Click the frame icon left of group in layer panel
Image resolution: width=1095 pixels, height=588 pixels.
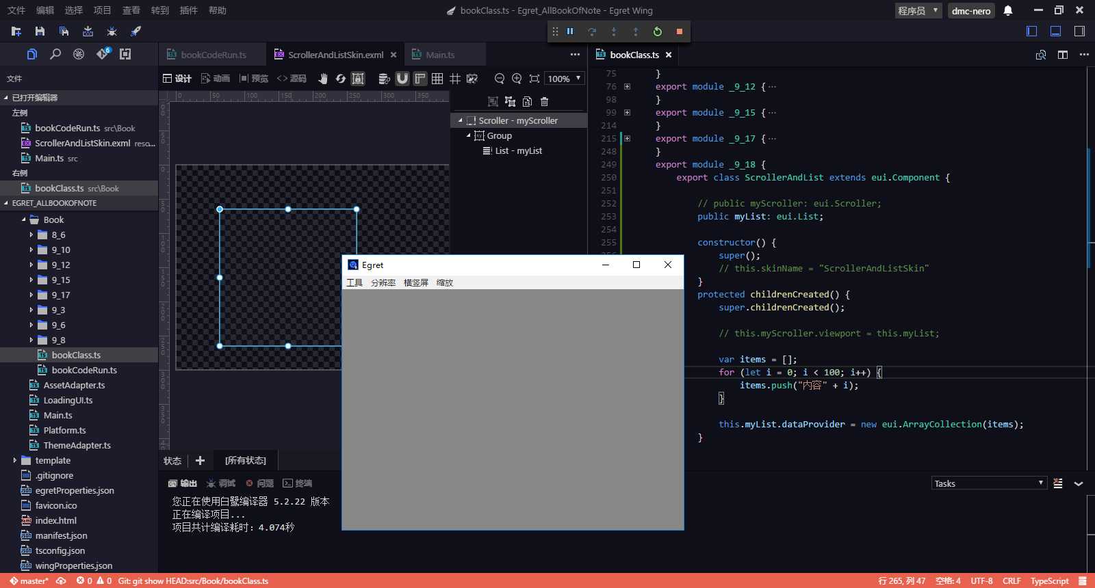coord(493,102)
